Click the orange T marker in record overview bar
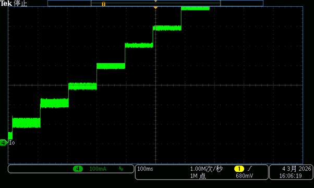The image size is (314, 188). point(103,4)
